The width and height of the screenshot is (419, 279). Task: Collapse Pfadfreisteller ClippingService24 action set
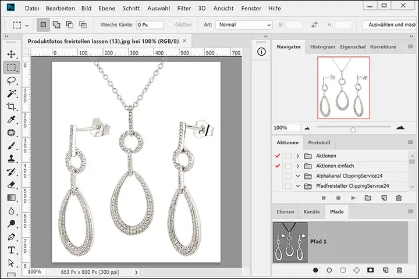click(298, 186)
